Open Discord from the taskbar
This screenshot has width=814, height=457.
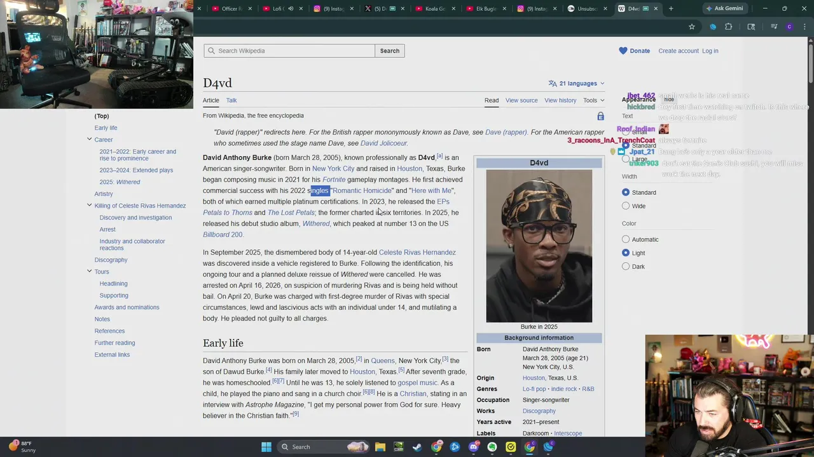point(474,447)
